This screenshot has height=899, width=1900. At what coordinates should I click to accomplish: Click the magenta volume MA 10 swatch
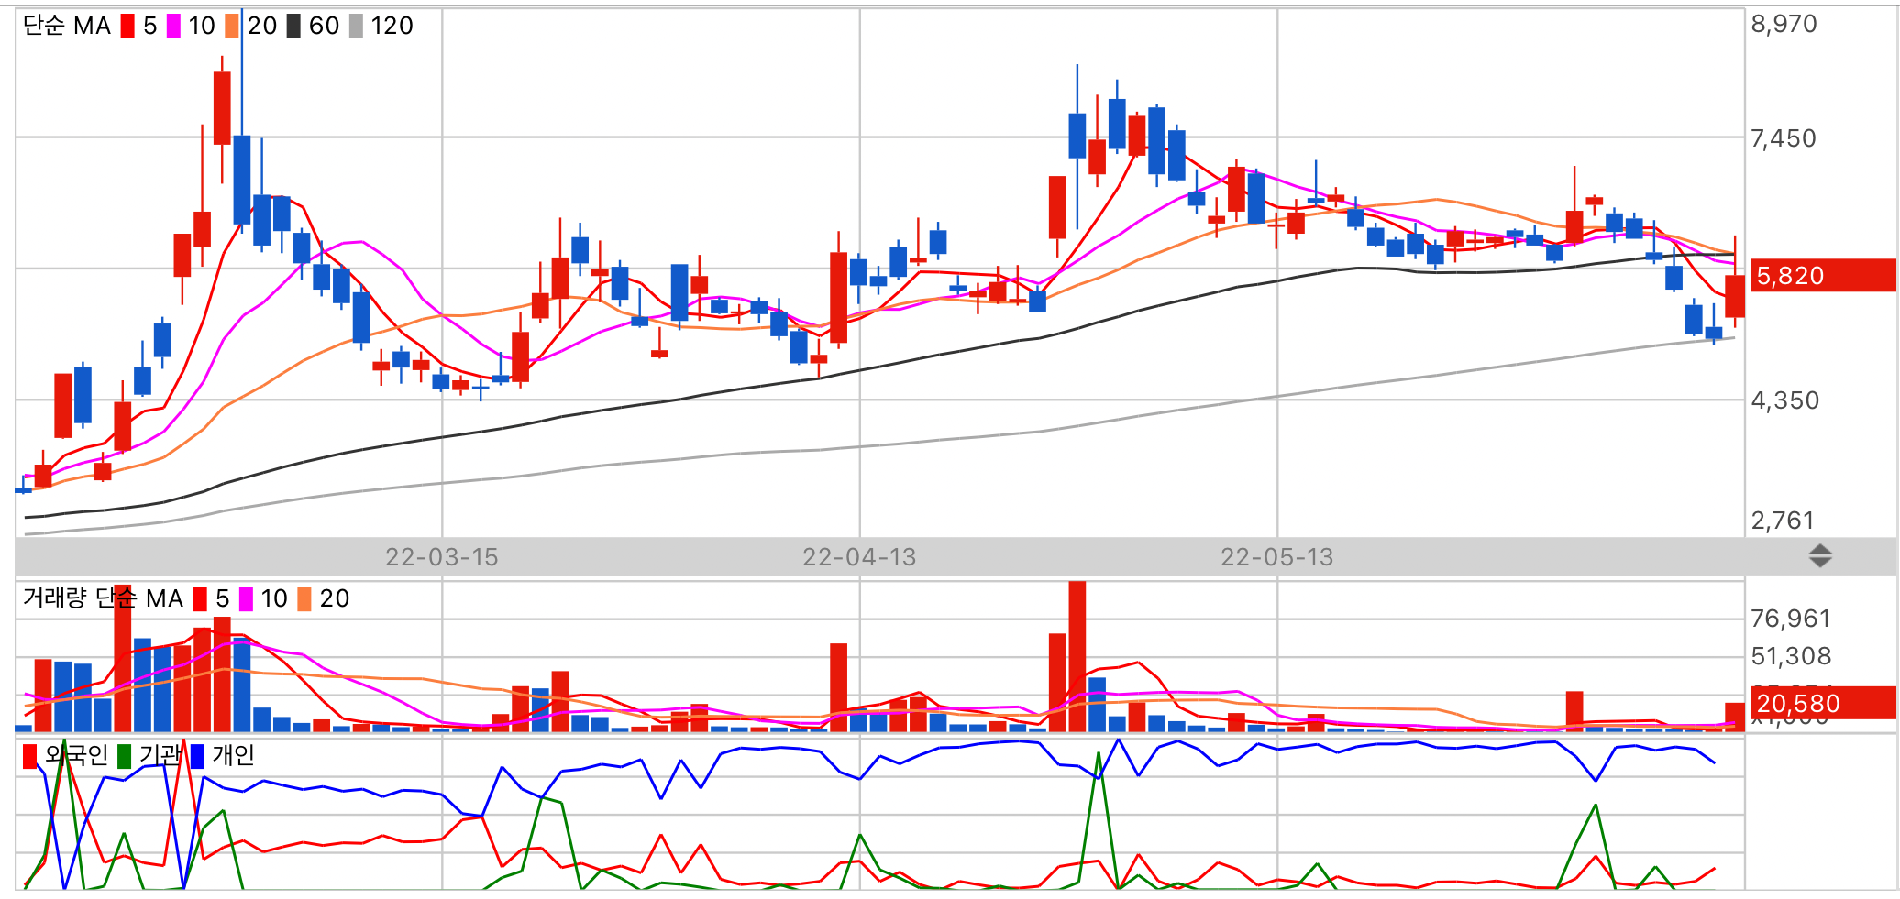[246, 598]
